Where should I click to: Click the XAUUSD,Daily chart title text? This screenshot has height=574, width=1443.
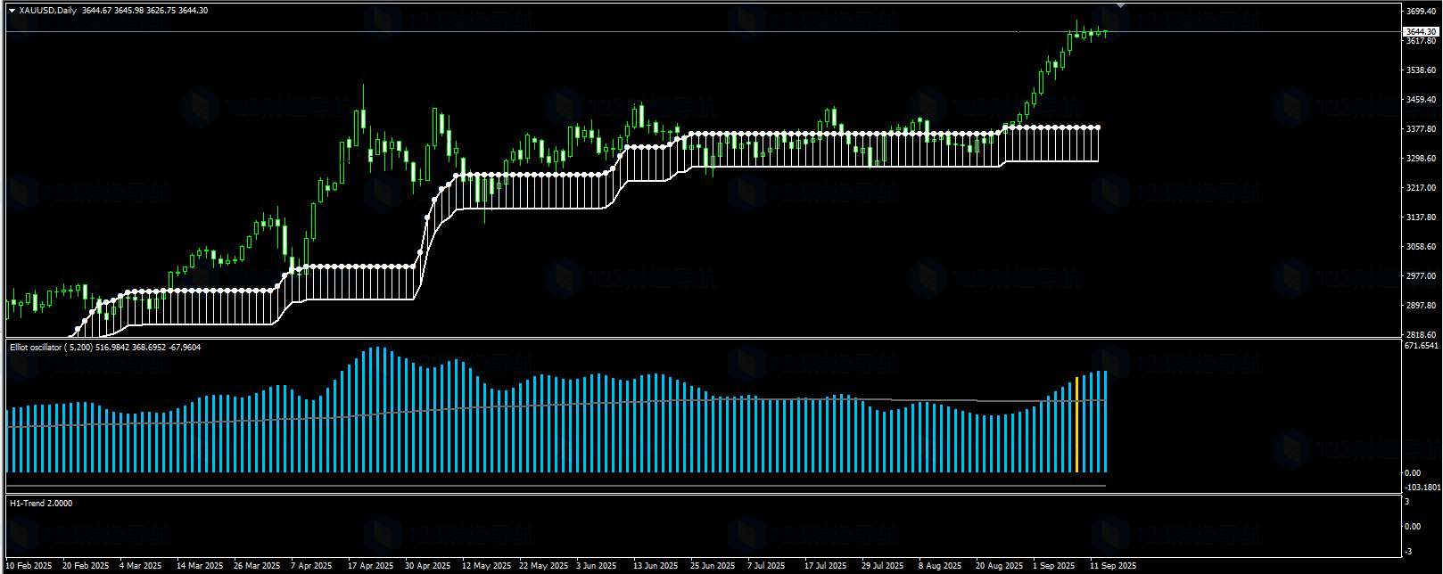click(x=48, y=11)
